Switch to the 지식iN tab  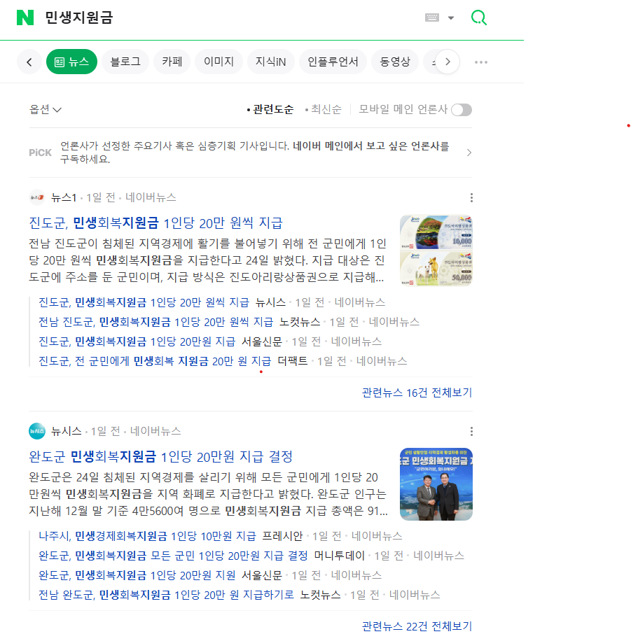[x=270, y=62]
